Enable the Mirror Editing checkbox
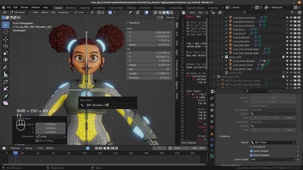303x170 pixels. click(x=37, y=141)
